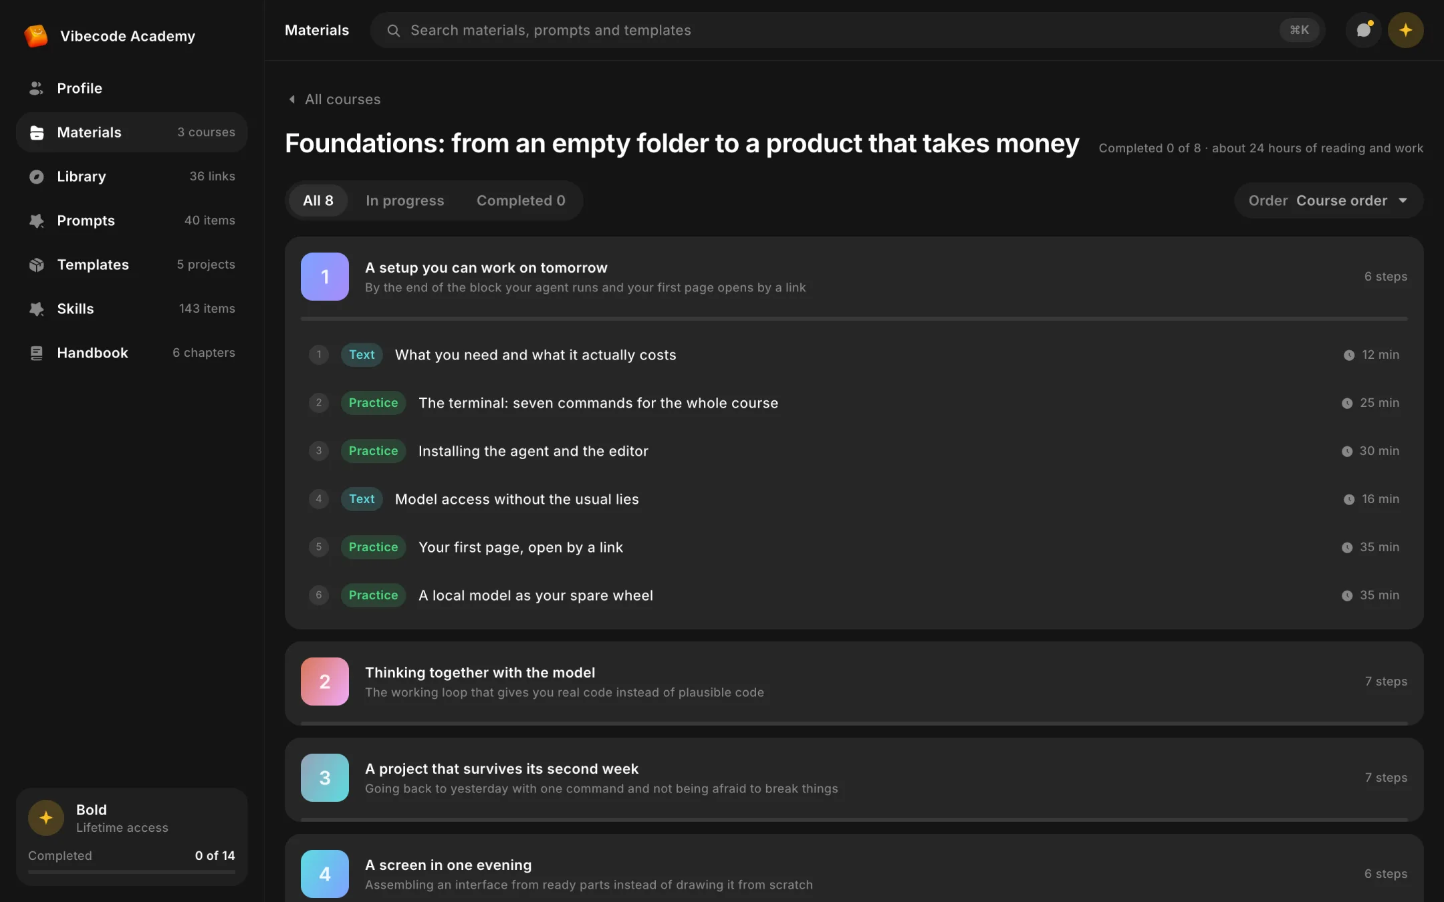1444x902 pixels.
Task: Focus the search materials input field
Action: [x=848, y=30]
